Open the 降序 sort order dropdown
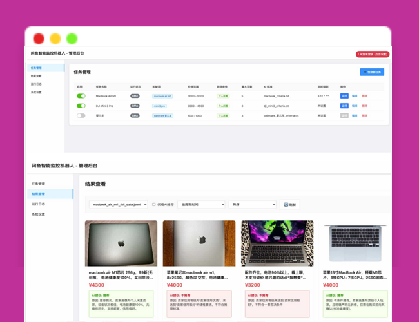Screen dimensions: 419x322 (x=252, y=204)
